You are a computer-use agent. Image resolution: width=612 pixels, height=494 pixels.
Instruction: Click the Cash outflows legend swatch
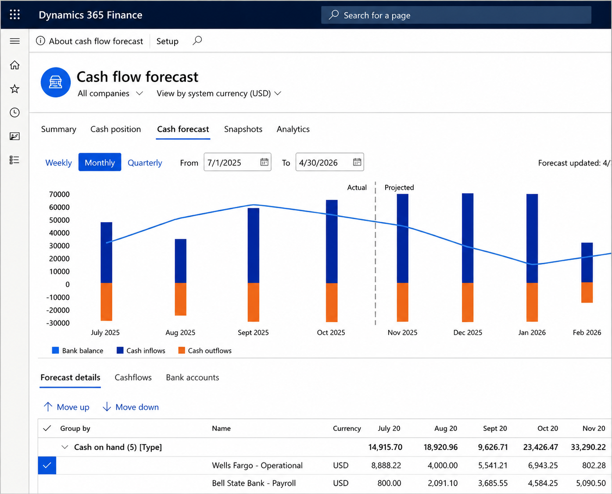[x=182, y=350]
